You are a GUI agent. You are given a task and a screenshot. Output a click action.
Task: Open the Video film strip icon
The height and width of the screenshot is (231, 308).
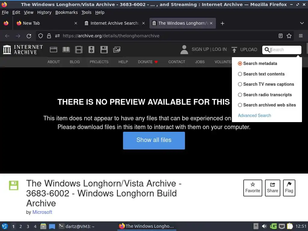click(79, 50)
